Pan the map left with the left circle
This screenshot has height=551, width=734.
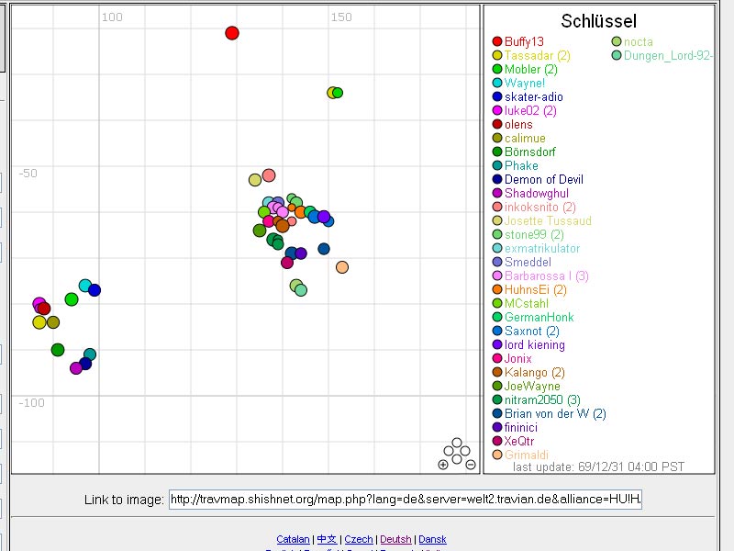tap(450, 451)
